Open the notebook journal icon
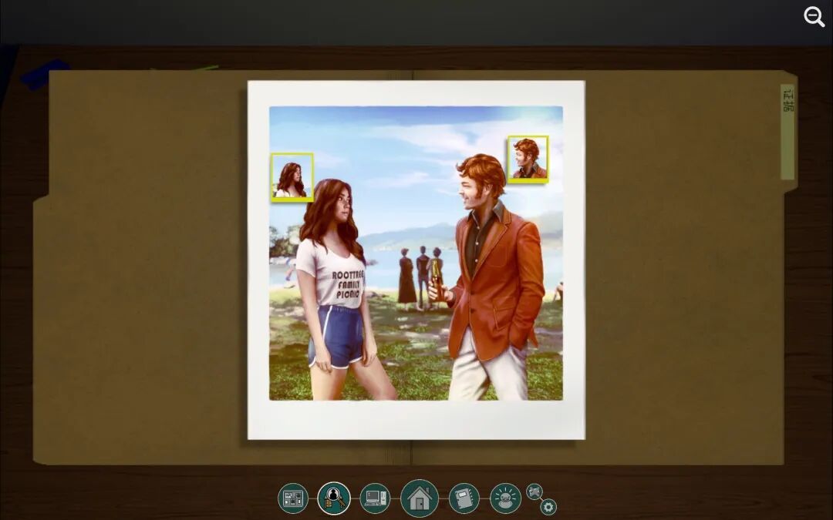 point(464,498)
